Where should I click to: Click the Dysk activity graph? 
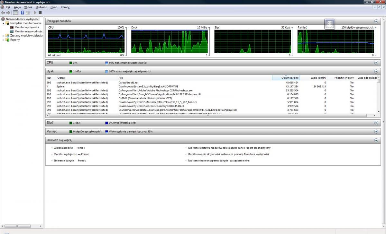(169, 42)
